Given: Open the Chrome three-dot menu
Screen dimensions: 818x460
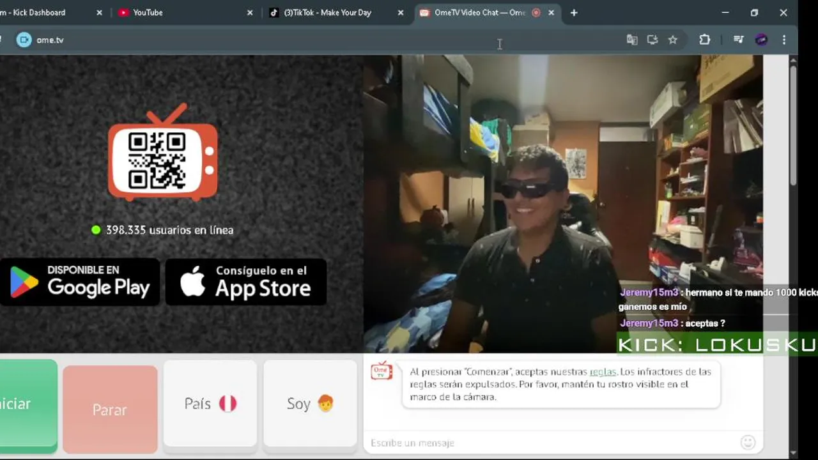Looking at the screenshot, I should point(784,40).
